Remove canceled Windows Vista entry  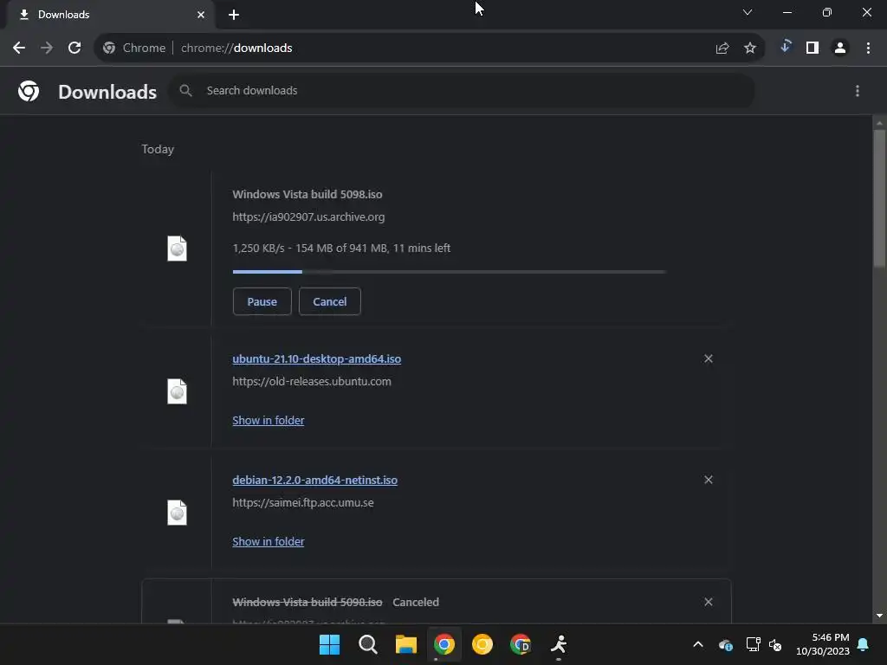(x=709, y=602)
